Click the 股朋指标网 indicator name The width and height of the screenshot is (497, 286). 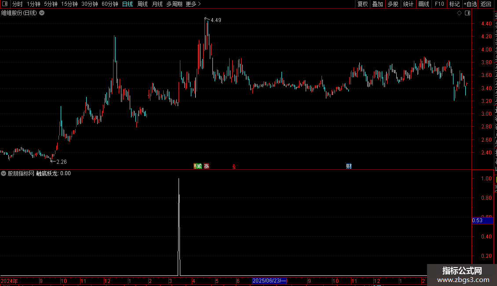21,173
